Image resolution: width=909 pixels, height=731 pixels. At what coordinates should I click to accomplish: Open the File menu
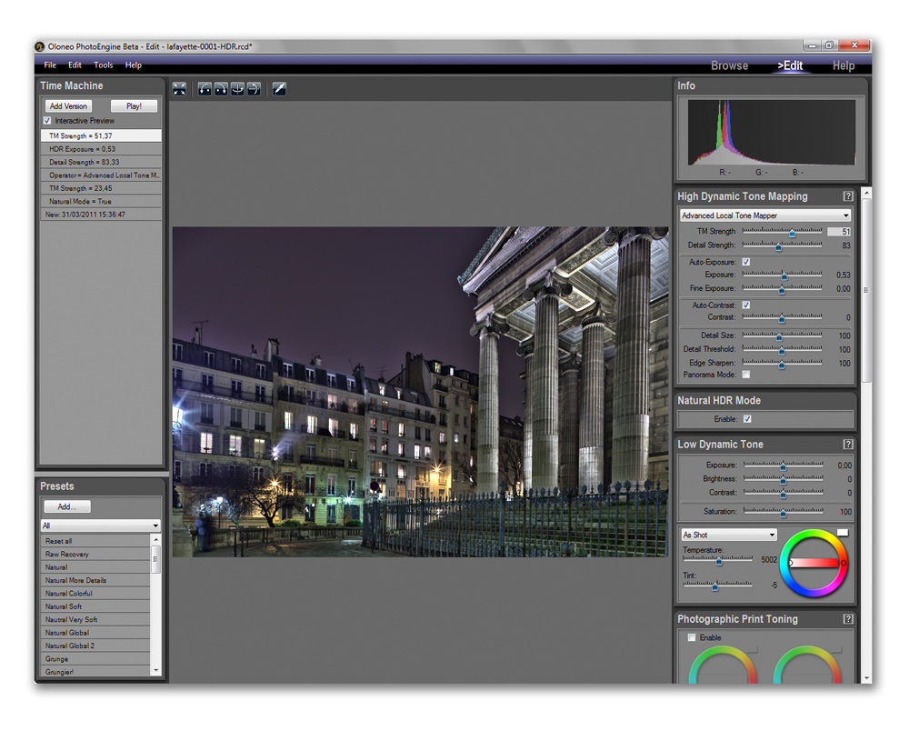[x=50, y=65]
